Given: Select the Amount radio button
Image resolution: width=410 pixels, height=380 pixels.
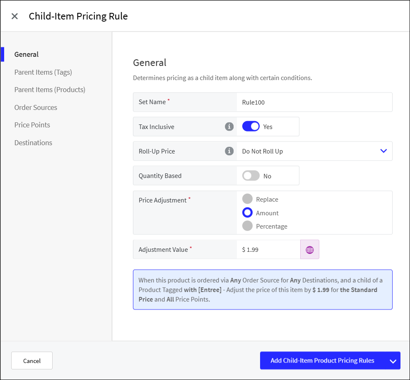Looking at the screenshot, I should (x=248, y=212).
